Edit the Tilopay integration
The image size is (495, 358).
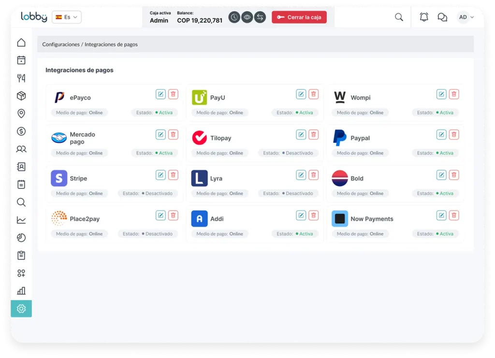(x=301, y=134)
